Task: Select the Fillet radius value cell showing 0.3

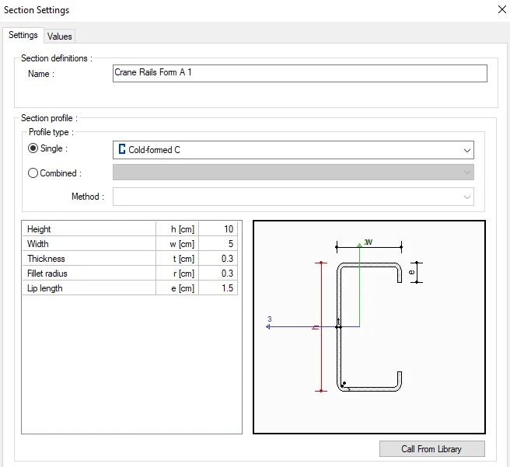Action: pos(218,274)
